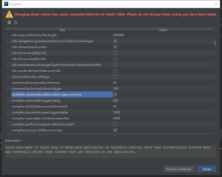The image size is (222, 177).
Task: Click the Value column header
Action: point(163,30)
